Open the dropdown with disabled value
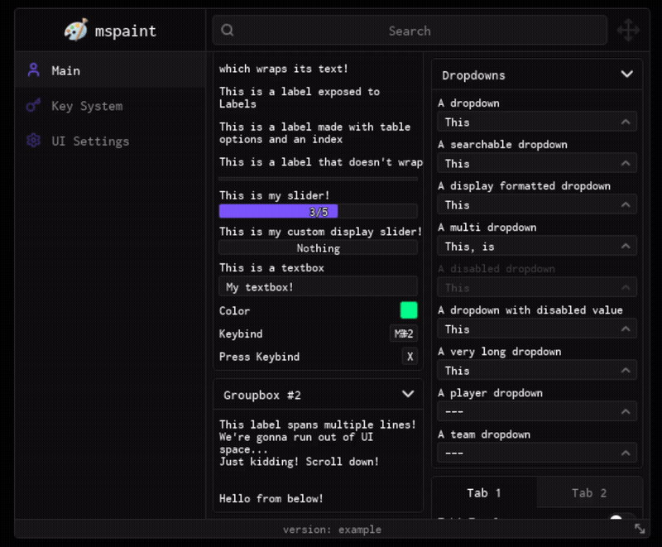The height and width of the screenshot is (547, 662). (537, 329)
